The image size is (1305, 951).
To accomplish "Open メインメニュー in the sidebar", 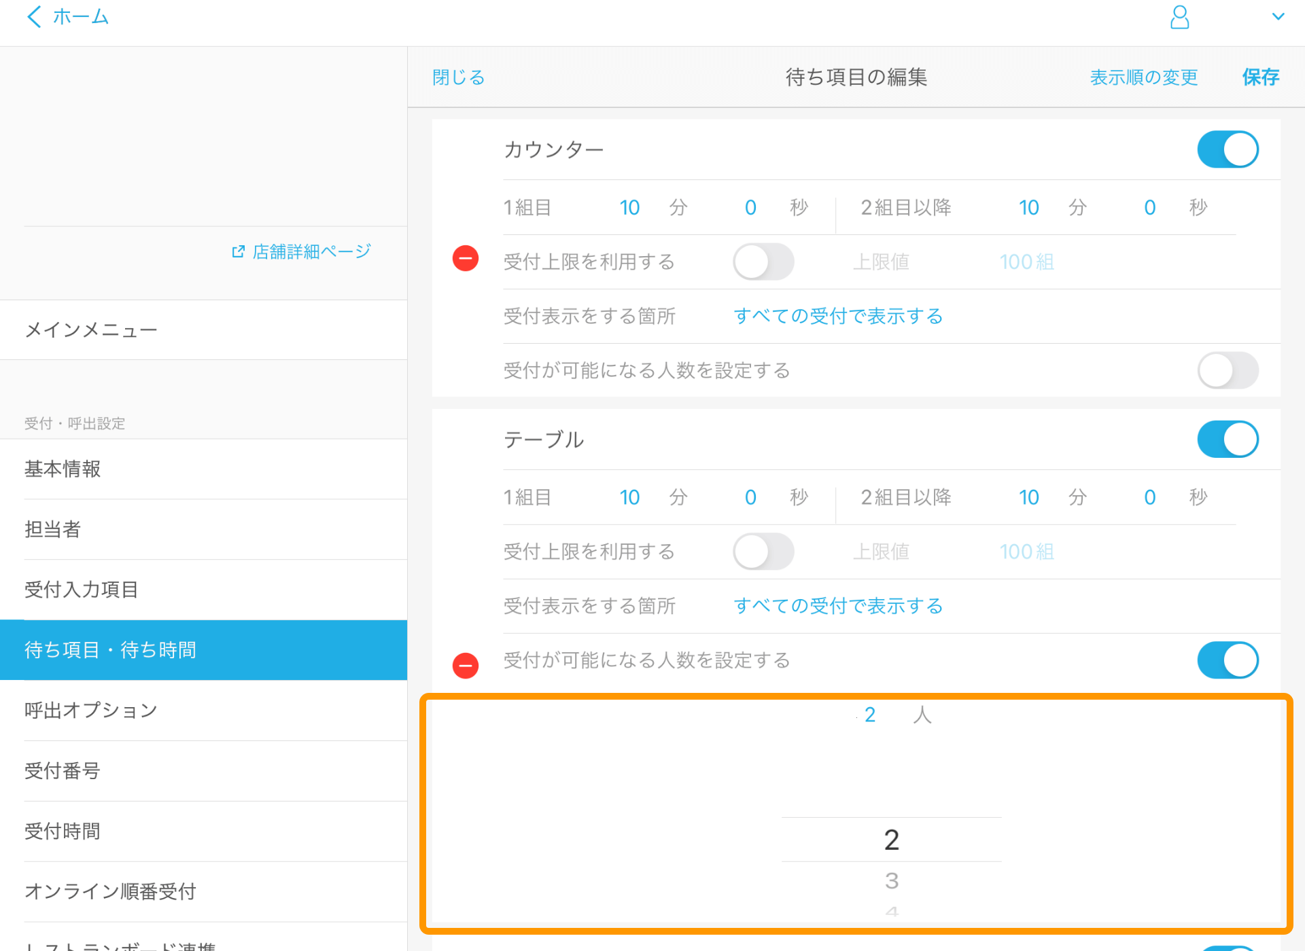I will tap(204, 330).
